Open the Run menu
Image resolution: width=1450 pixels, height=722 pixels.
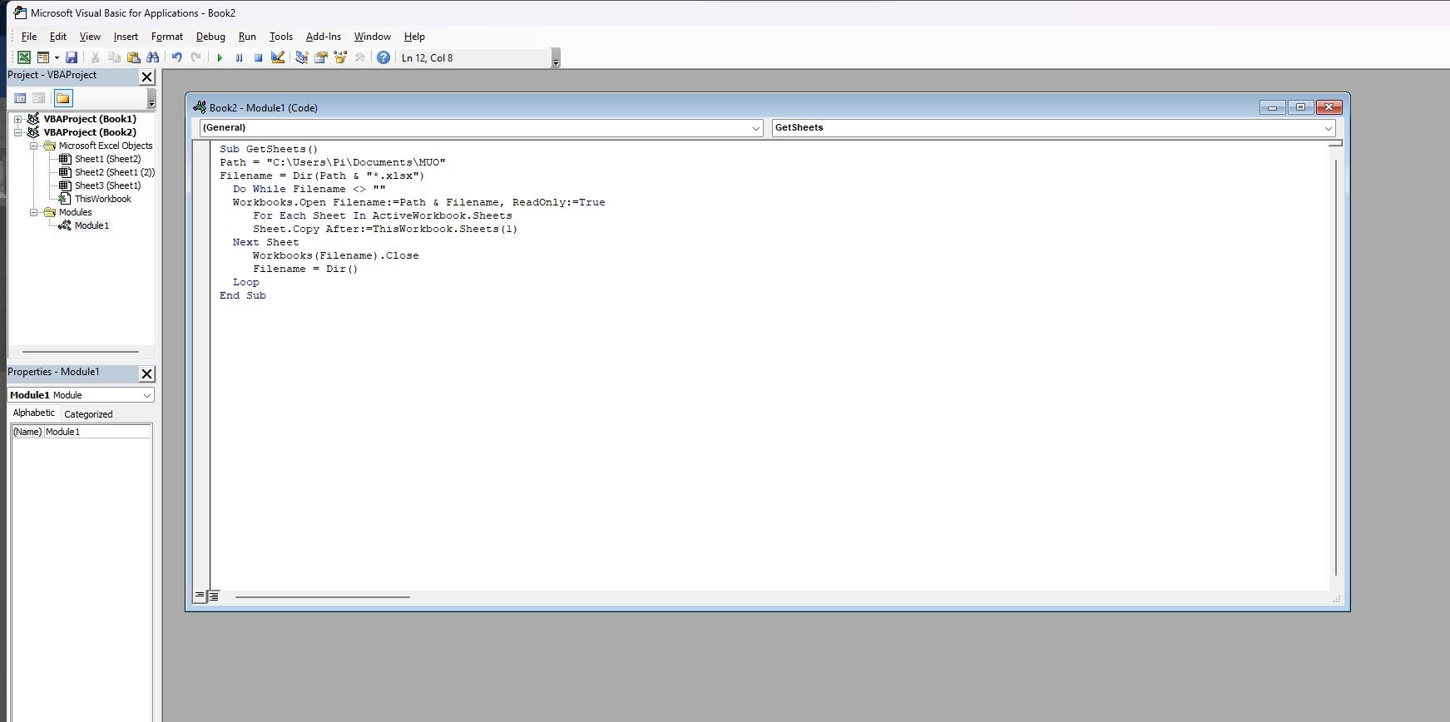tap(247, 37)
